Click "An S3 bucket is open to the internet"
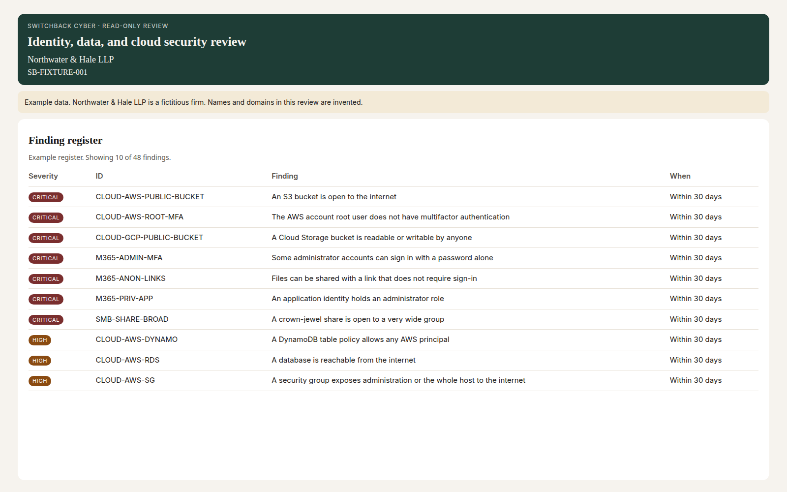 [x=334, y=197]
